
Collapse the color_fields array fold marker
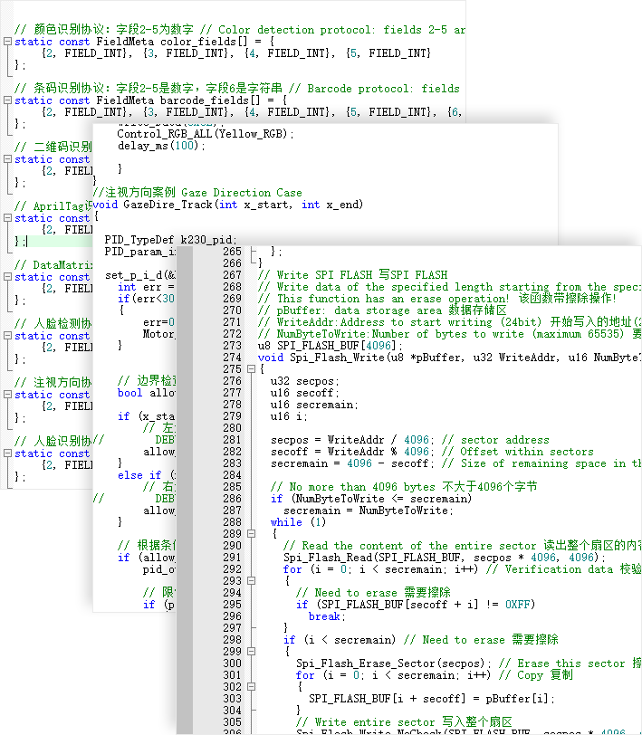(x=8, y=42)
